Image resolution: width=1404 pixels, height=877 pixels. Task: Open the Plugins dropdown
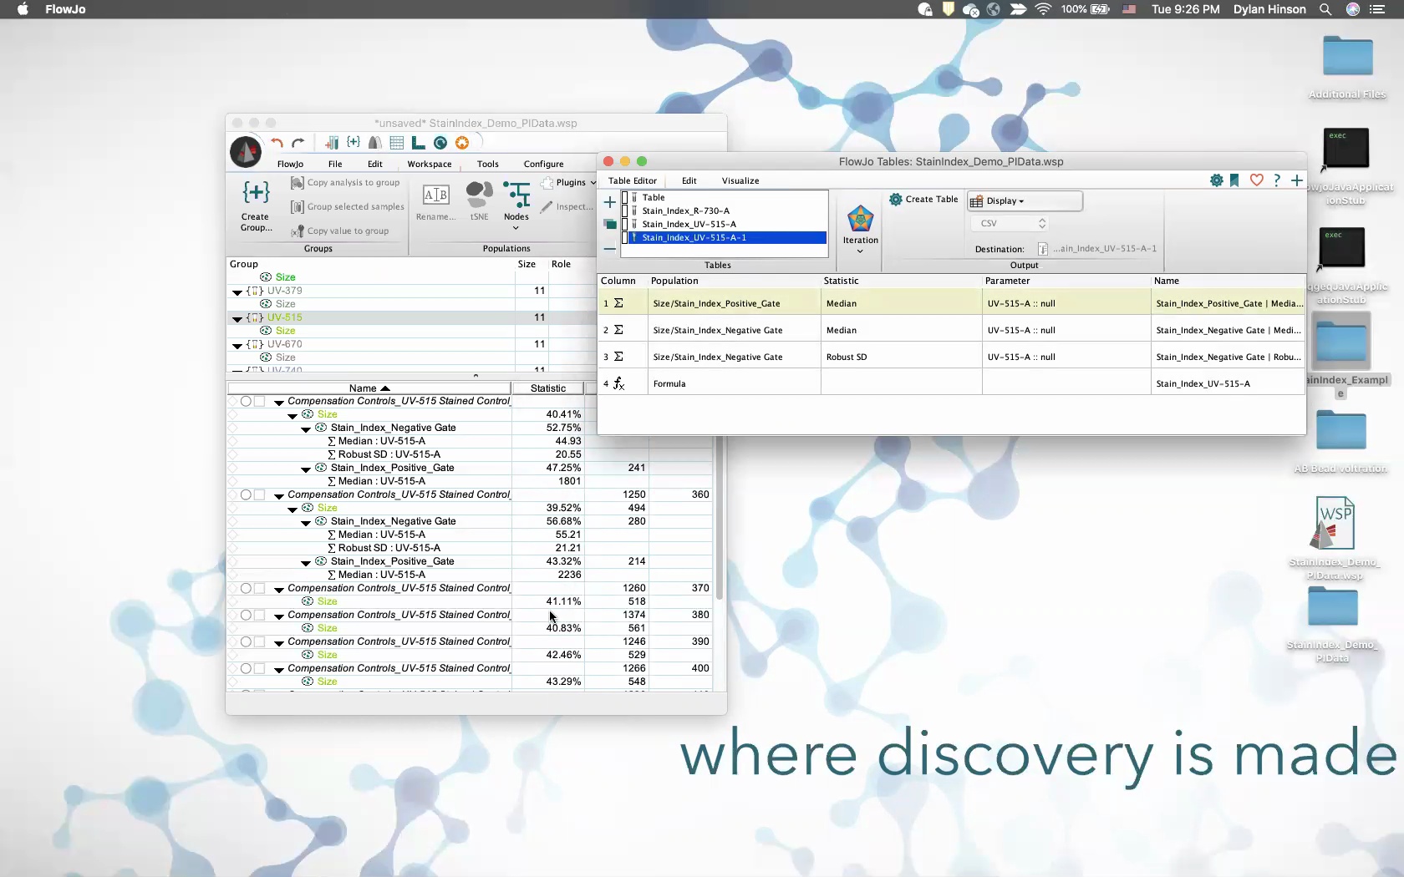(x=569, y=183)
